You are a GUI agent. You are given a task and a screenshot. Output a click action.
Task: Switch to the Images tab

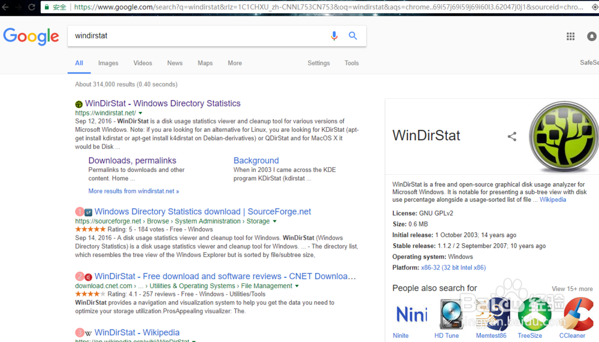pyautogui.click(x=108, y=63)
